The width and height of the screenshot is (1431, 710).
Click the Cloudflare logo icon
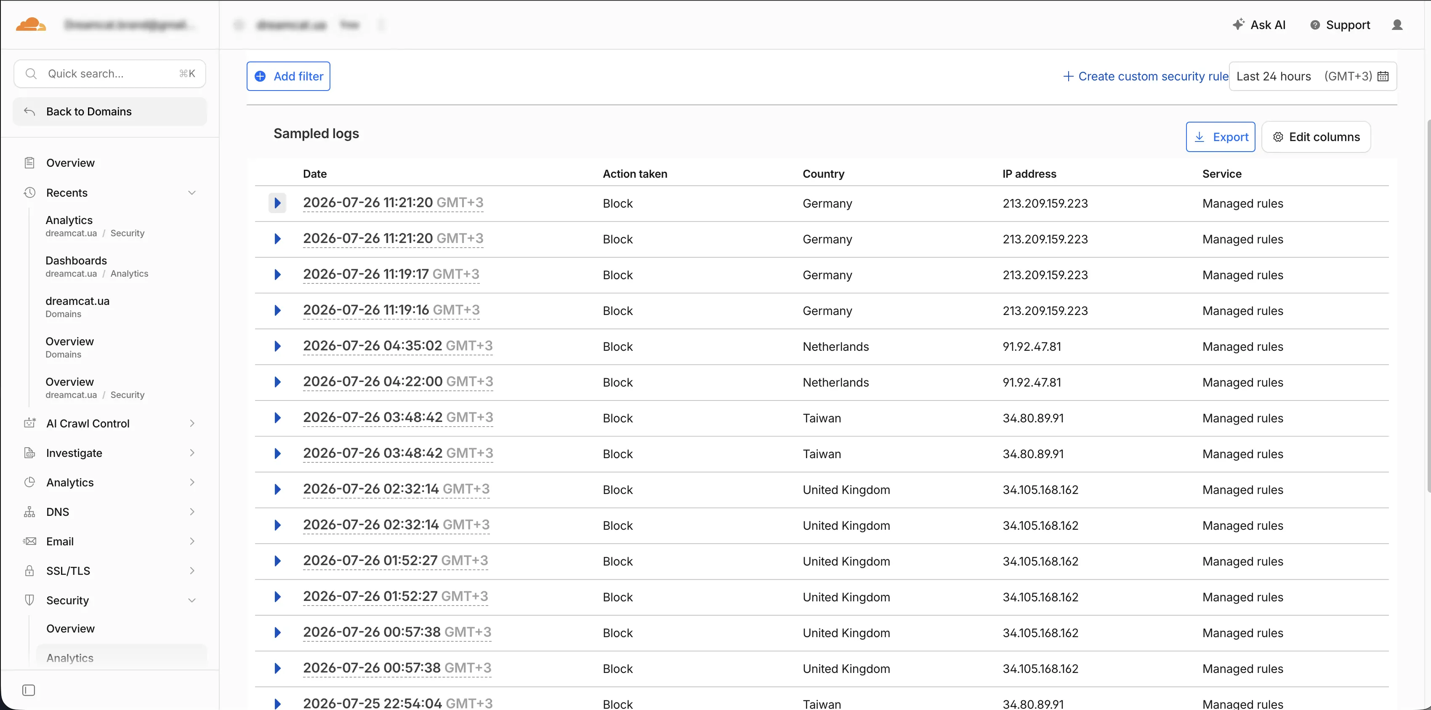coord(31,24)
